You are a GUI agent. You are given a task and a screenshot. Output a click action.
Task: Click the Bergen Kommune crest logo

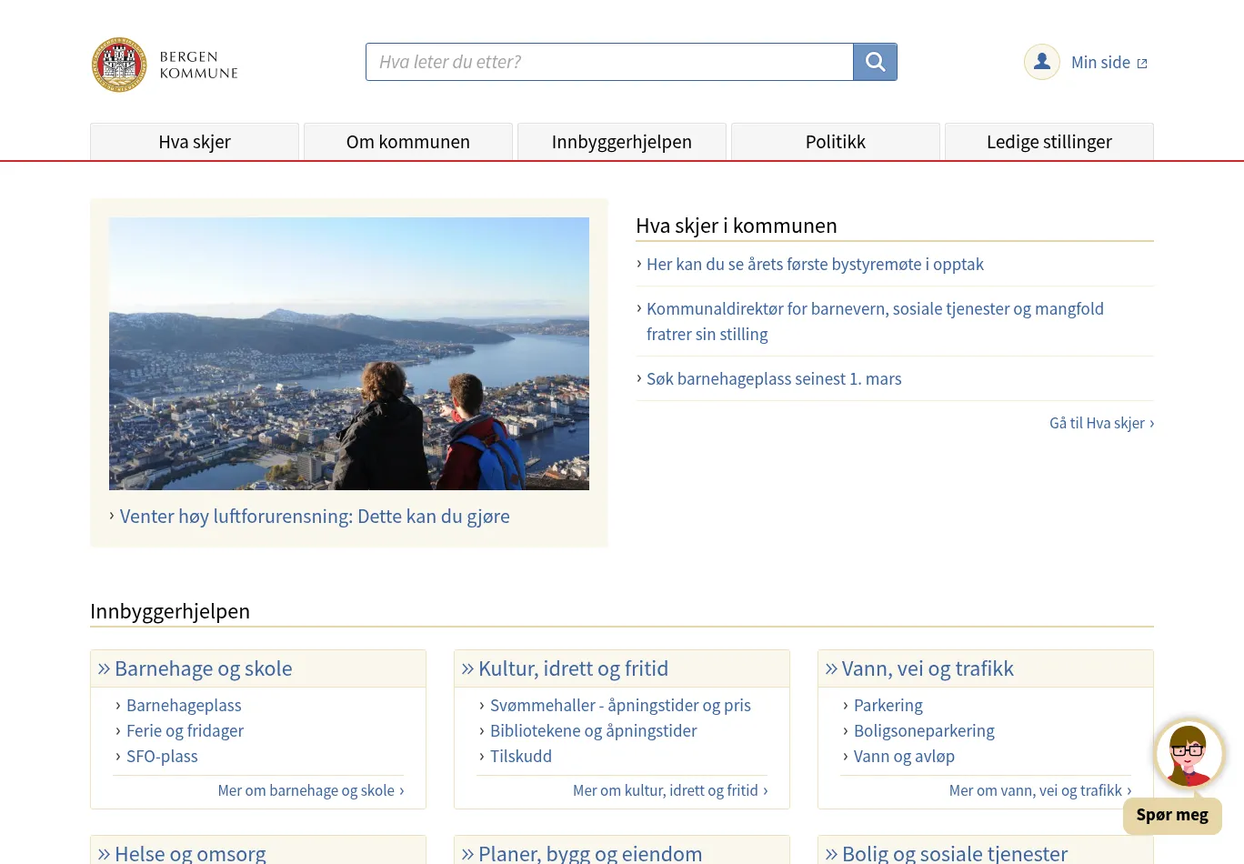[x=119, y=65]
